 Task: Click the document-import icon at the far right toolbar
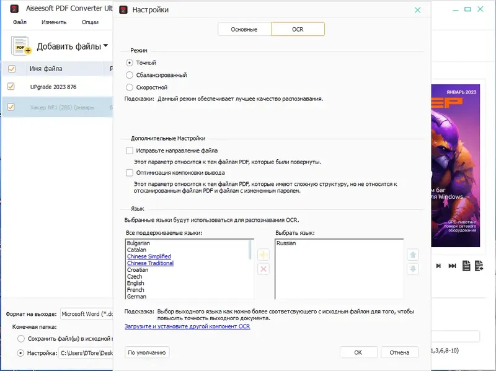pos(479,265)
